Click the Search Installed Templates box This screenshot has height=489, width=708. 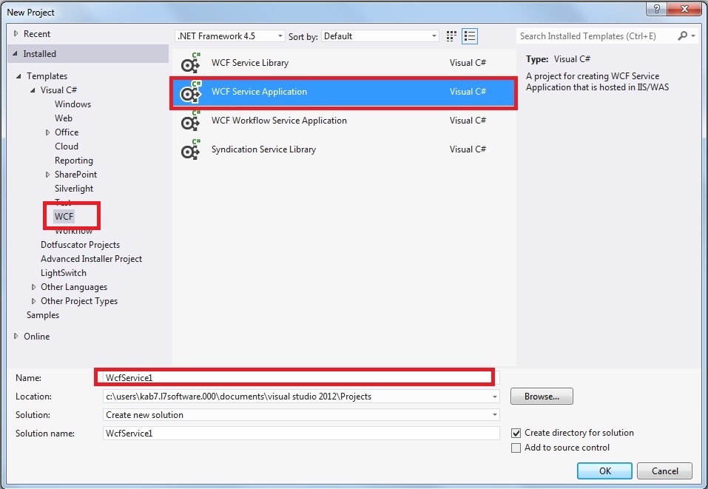pos(596,36)
